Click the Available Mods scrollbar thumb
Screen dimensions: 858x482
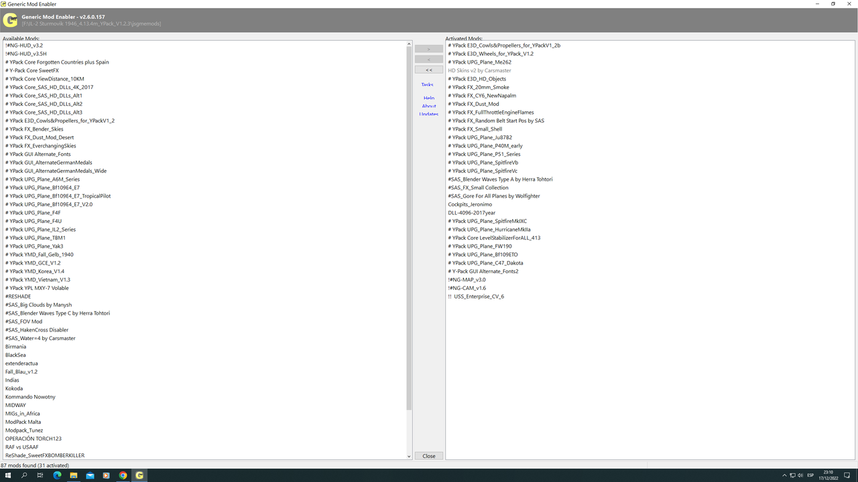[409, 229]
